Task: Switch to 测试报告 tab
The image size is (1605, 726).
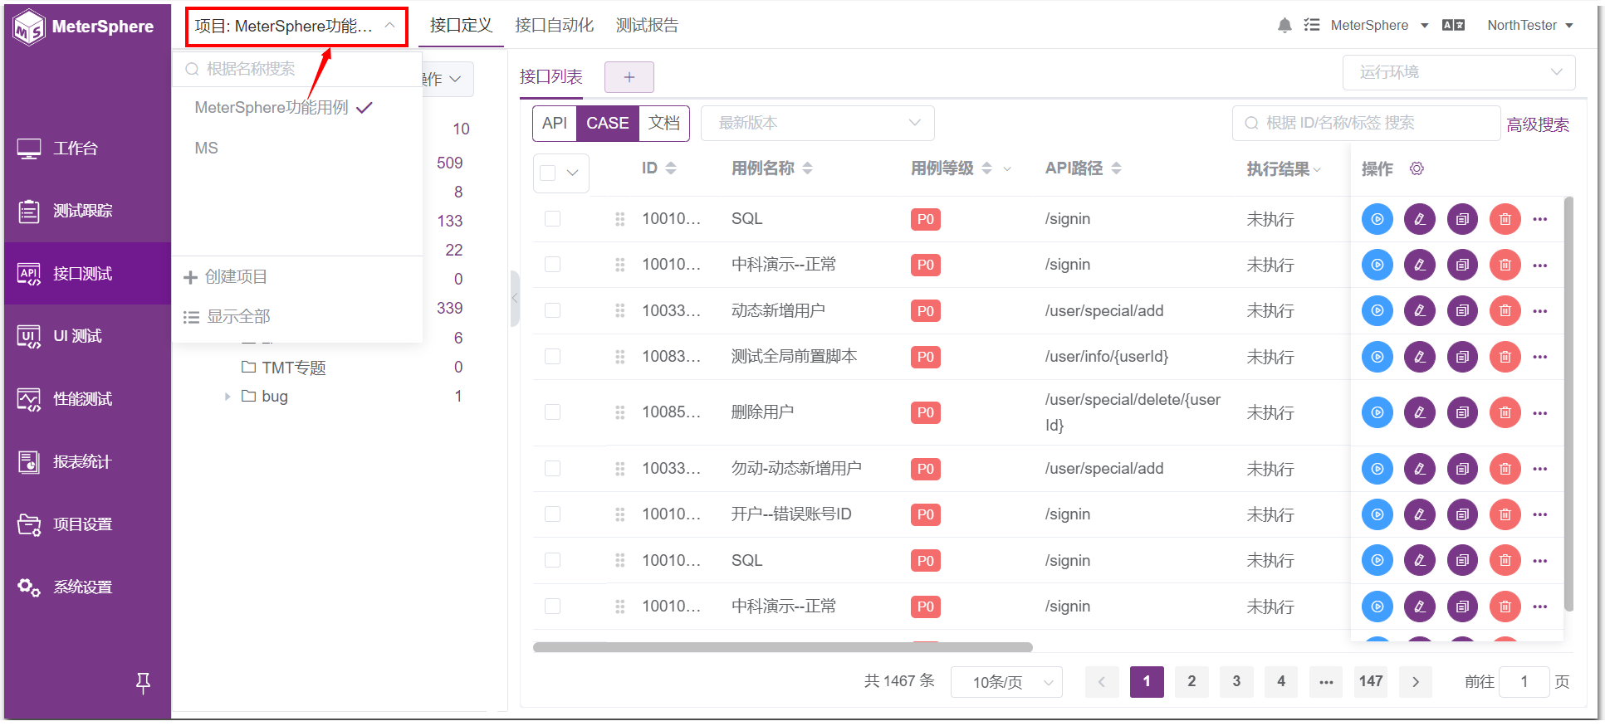Action: pos(647,26)
